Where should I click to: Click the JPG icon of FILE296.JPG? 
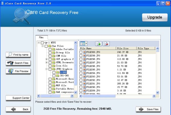tap(85, 66)
